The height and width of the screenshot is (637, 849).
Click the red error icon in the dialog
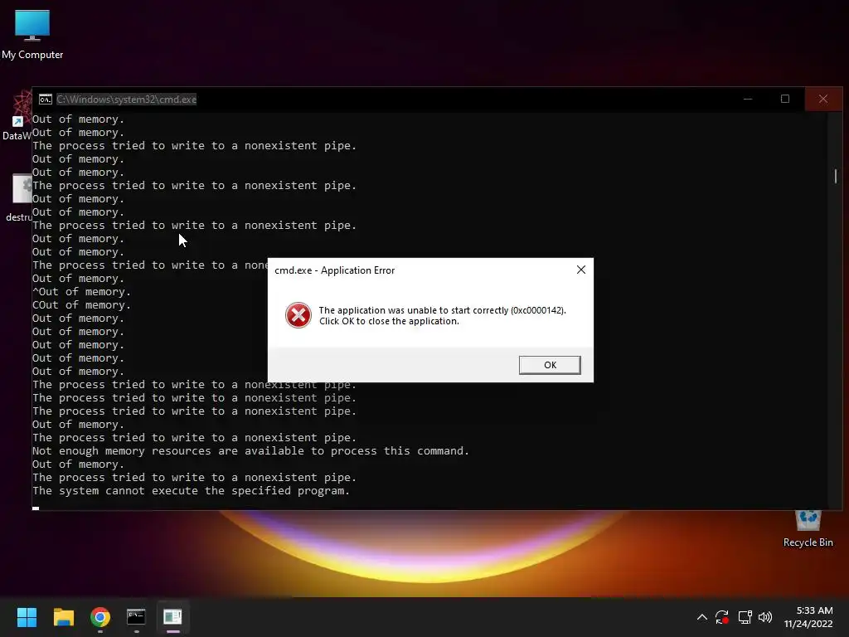click(298, 315)
